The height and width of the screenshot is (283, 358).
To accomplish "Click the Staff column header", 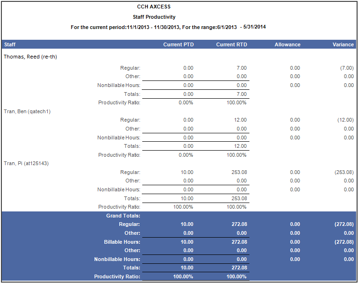I will pyautogui.click(x=10, y=44).
